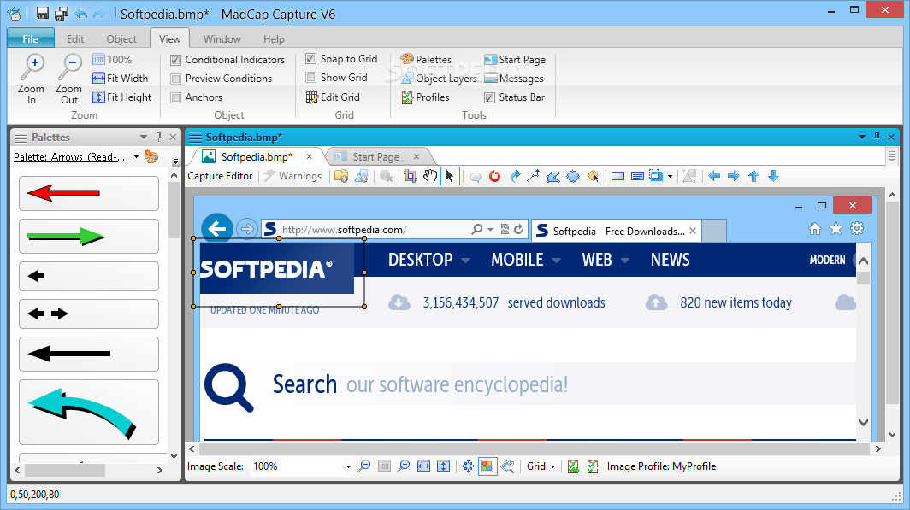The image size is (910, 510).
Task: Pick the red left arrow palette item
Action: [x=89, y=193]
